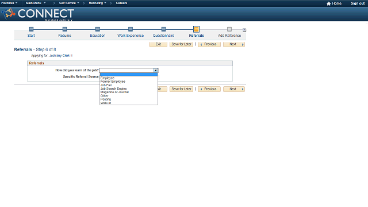
Task: Click the bottom Save for Later button
Action: pos(182,89)
